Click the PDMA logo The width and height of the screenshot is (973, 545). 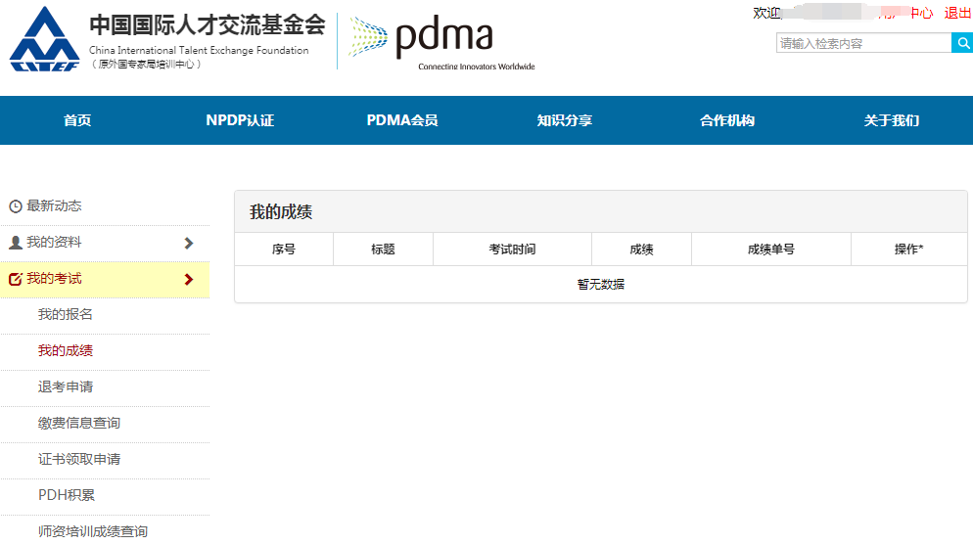coord(436,39)
